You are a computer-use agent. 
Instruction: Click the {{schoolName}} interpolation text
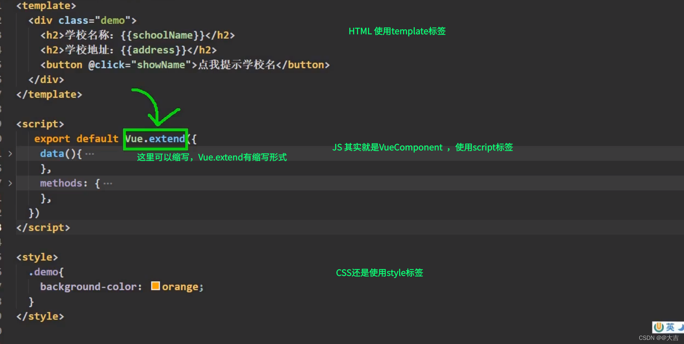tap(163, 35)
